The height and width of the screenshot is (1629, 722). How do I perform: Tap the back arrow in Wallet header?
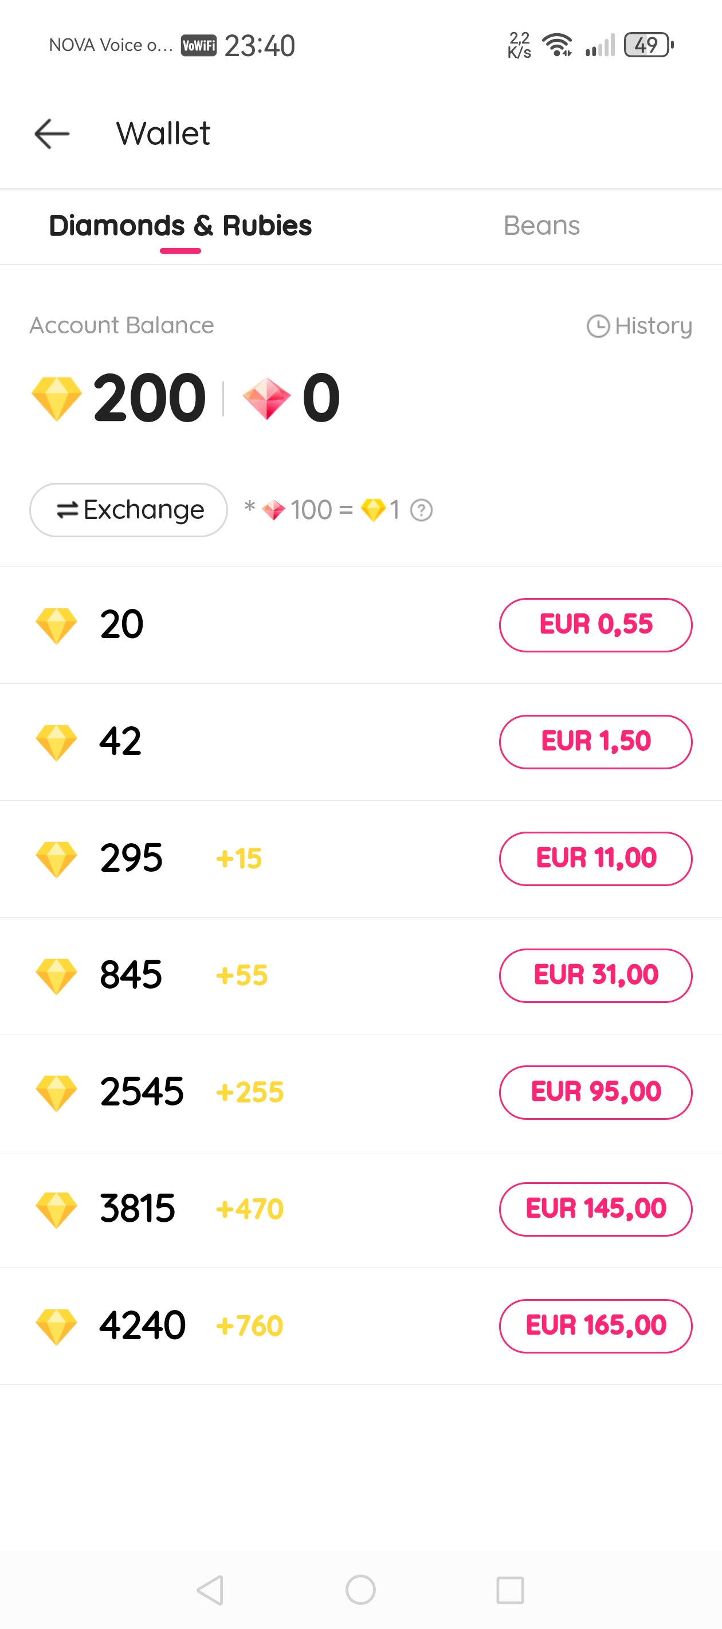coord(52,134)
